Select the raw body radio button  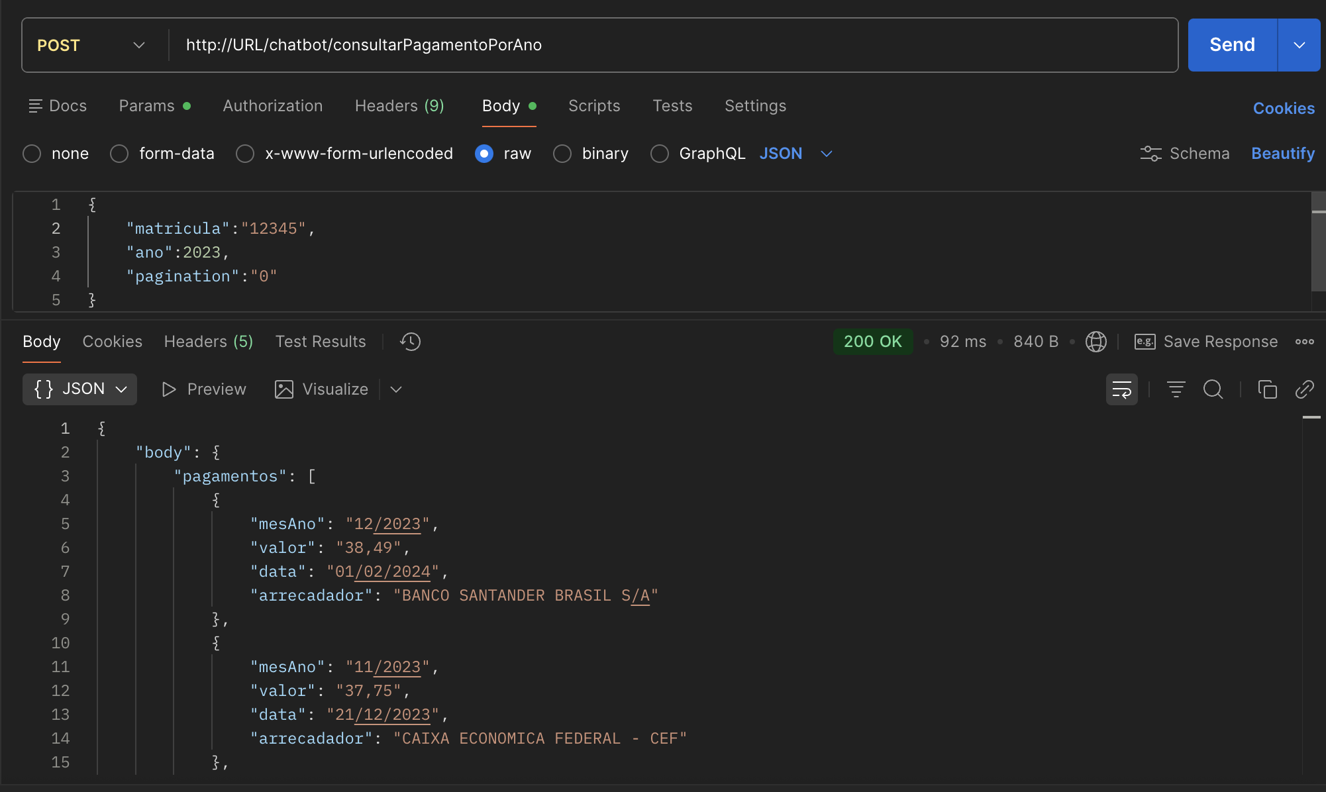(x=484, y=153)
